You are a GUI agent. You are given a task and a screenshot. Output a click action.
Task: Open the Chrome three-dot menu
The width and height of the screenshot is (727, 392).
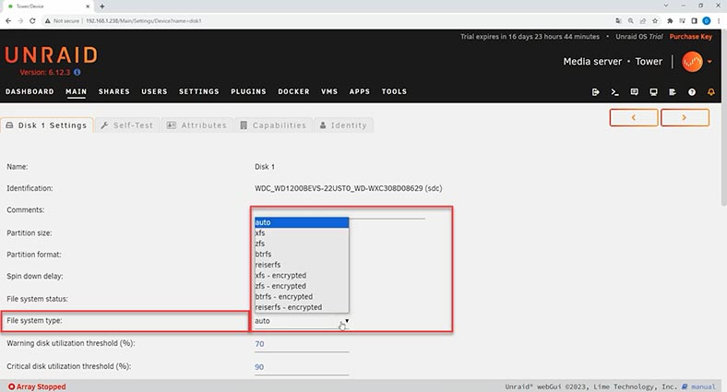pos(719,21)
